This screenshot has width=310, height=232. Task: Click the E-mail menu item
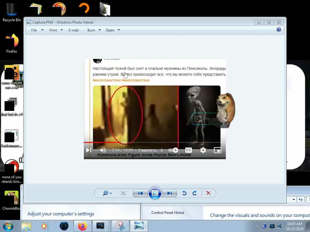tap(74, 30)
